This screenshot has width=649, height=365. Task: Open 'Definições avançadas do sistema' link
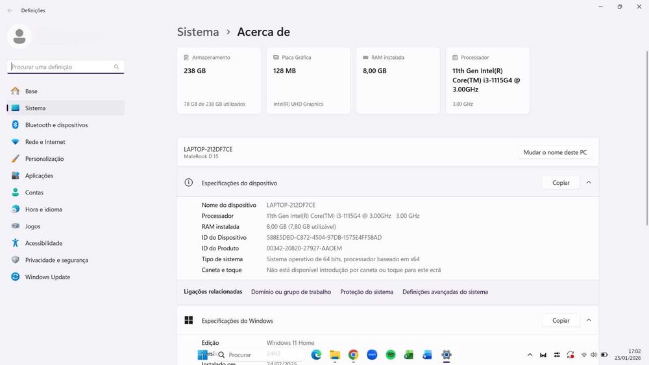[445, 292]
